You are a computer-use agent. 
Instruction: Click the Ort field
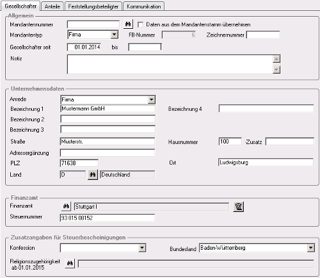[266, 163]
